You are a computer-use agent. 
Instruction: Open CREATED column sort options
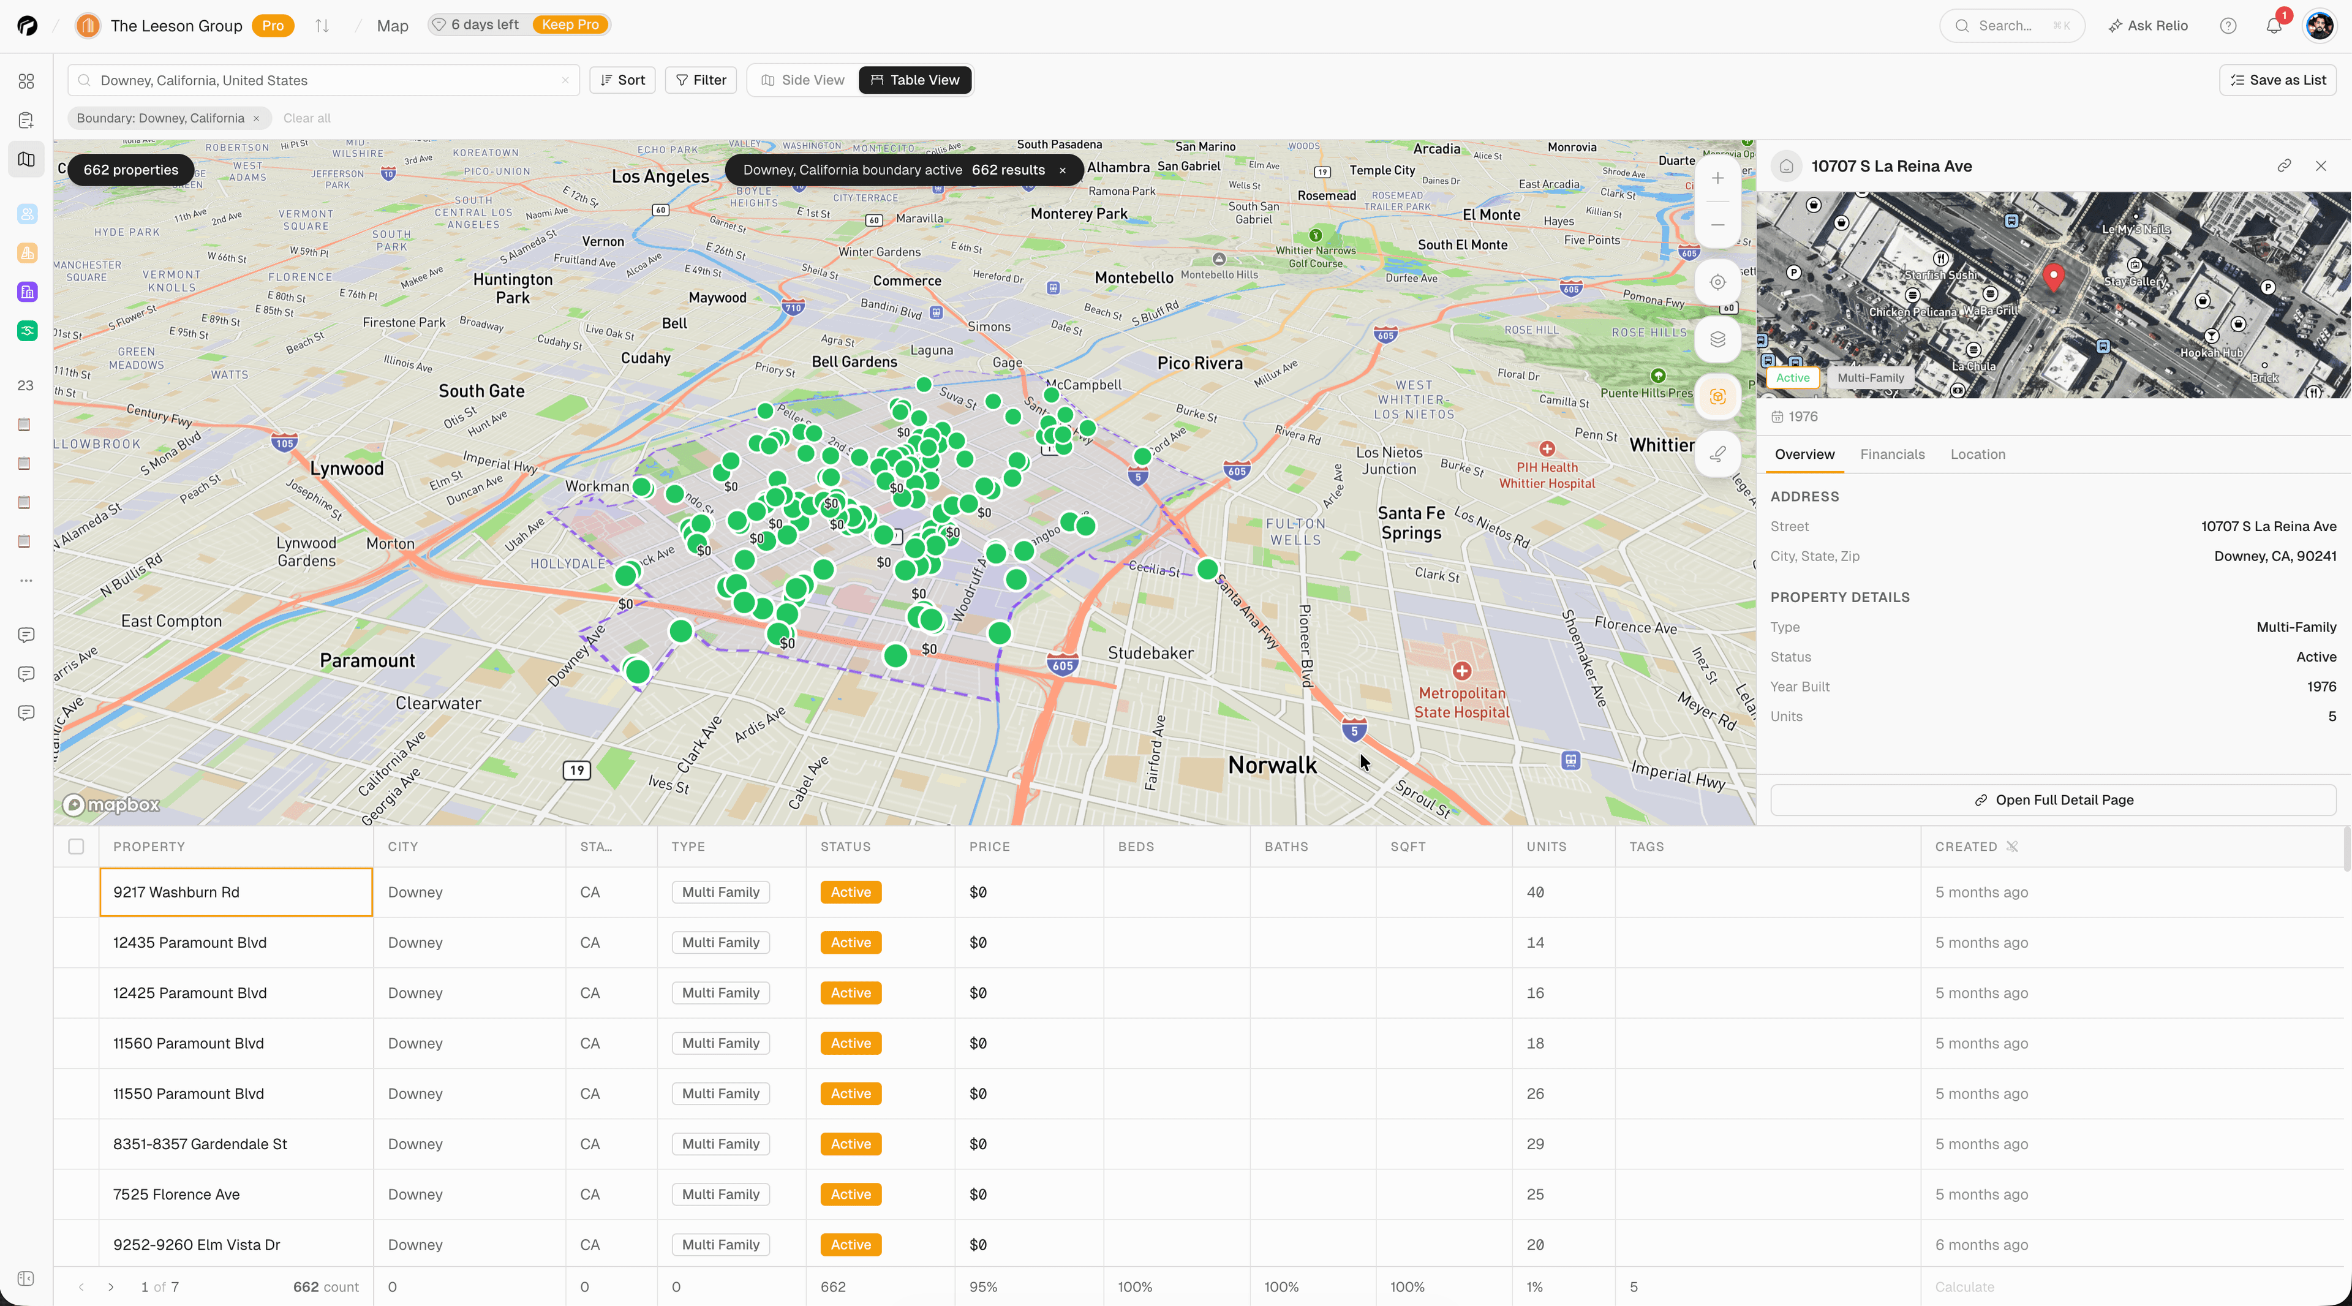tap(2012, 847)
